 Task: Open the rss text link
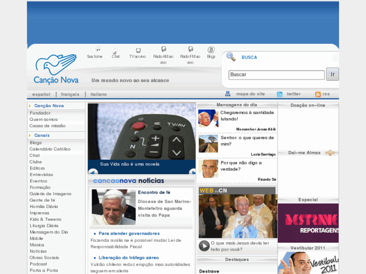tap(326, 94)
